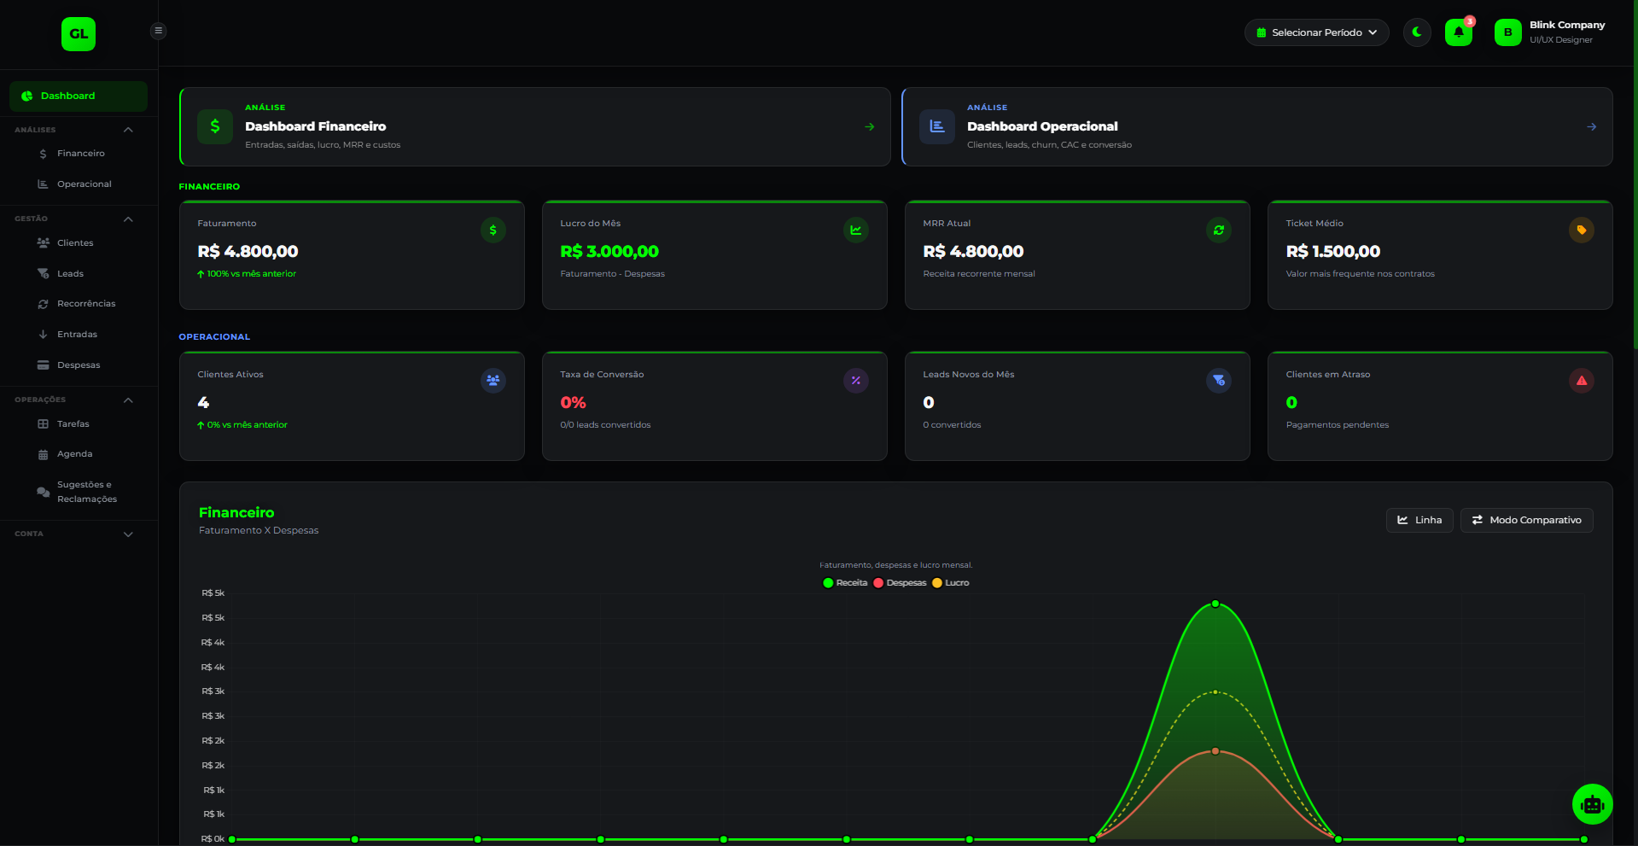The height and width of the screenshot is (846, 1638).
Task: Click arrow on Dashboard Operacional card
Action: (1591, 126)
